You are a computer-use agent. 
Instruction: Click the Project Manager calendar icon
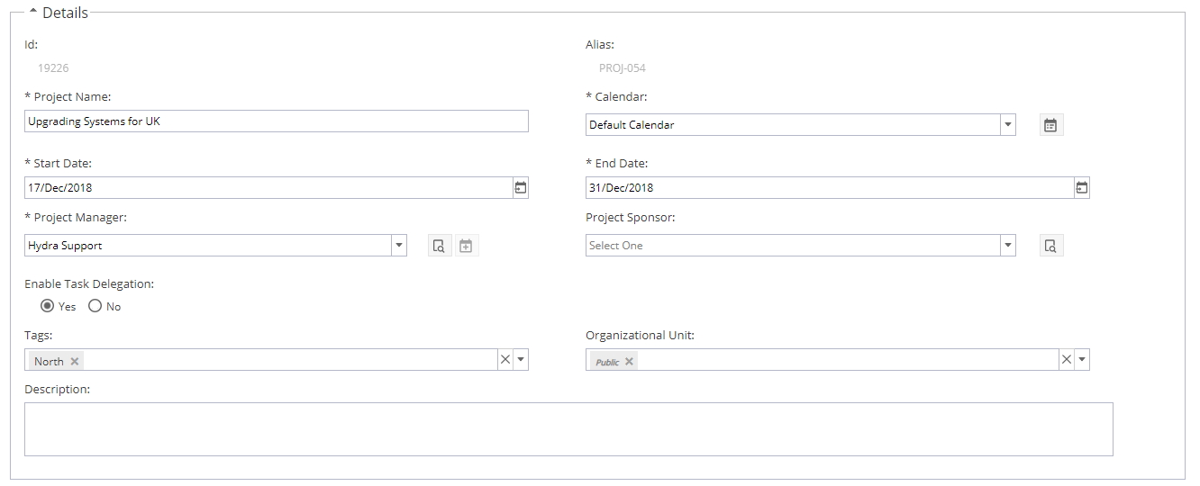[x=466, y=246]
